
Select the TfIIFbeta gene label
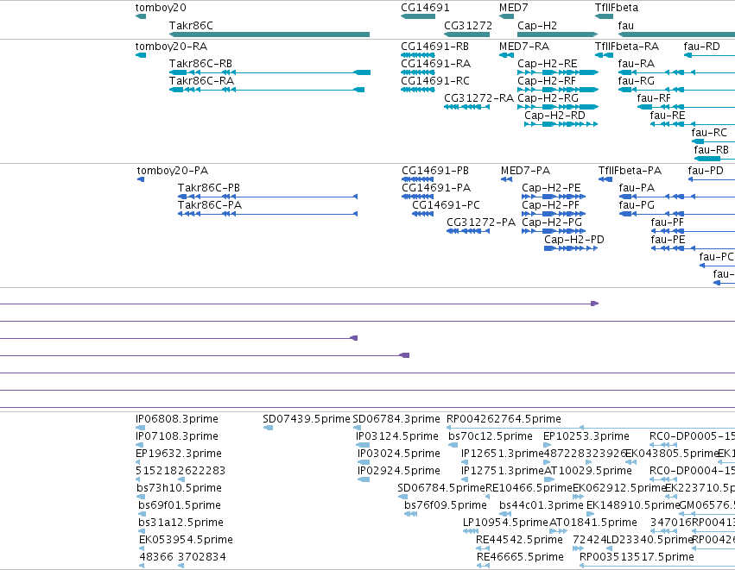click(x=617, y=8)
